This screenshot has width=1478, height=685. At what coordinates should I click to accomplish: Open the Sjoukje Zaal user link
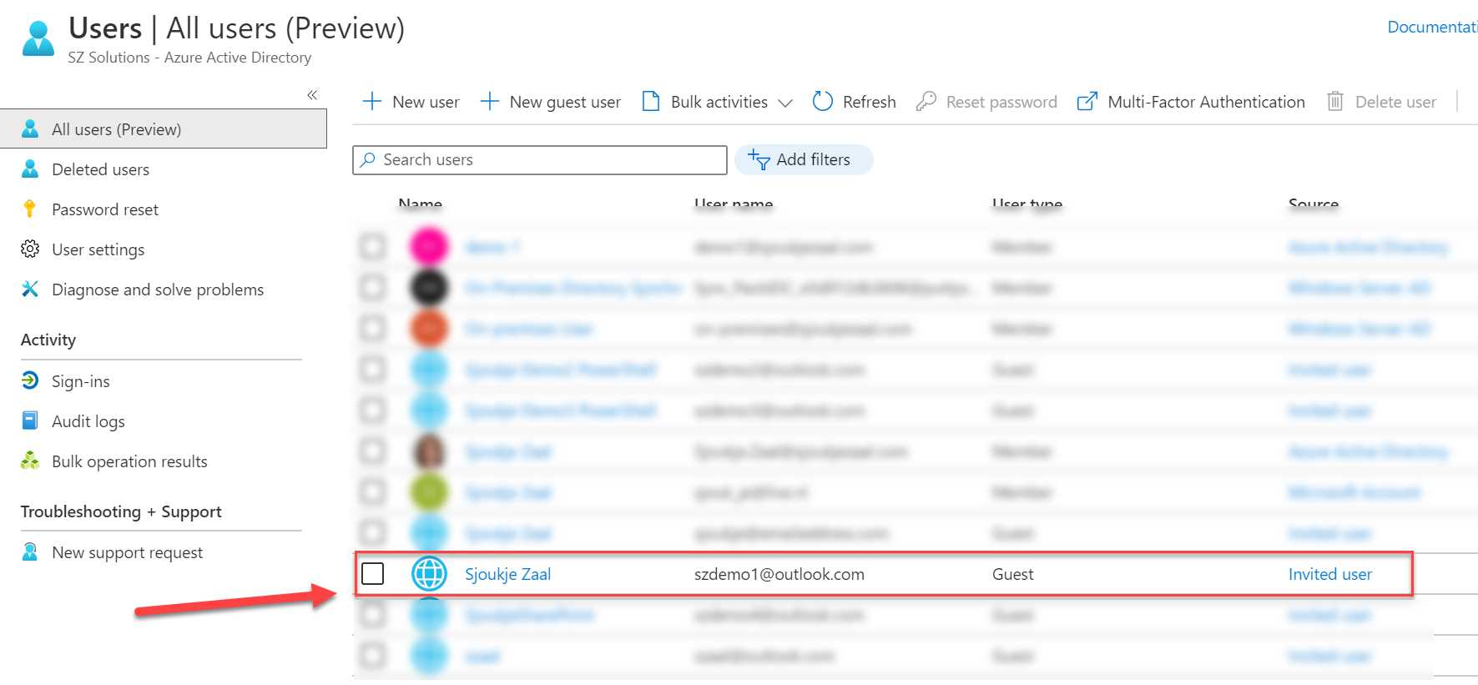507,574
